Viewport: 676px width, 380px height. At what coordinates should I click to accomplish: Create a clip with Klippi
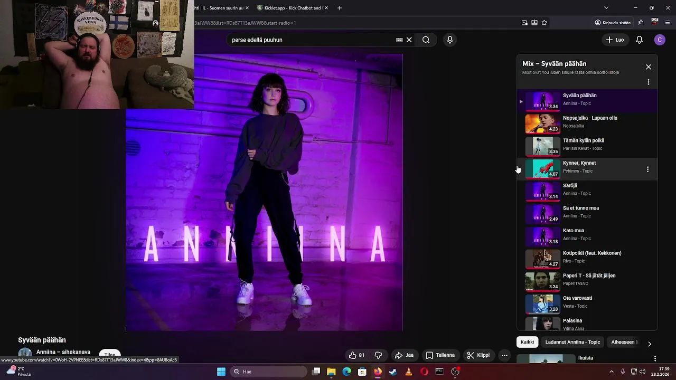point(478,355)
